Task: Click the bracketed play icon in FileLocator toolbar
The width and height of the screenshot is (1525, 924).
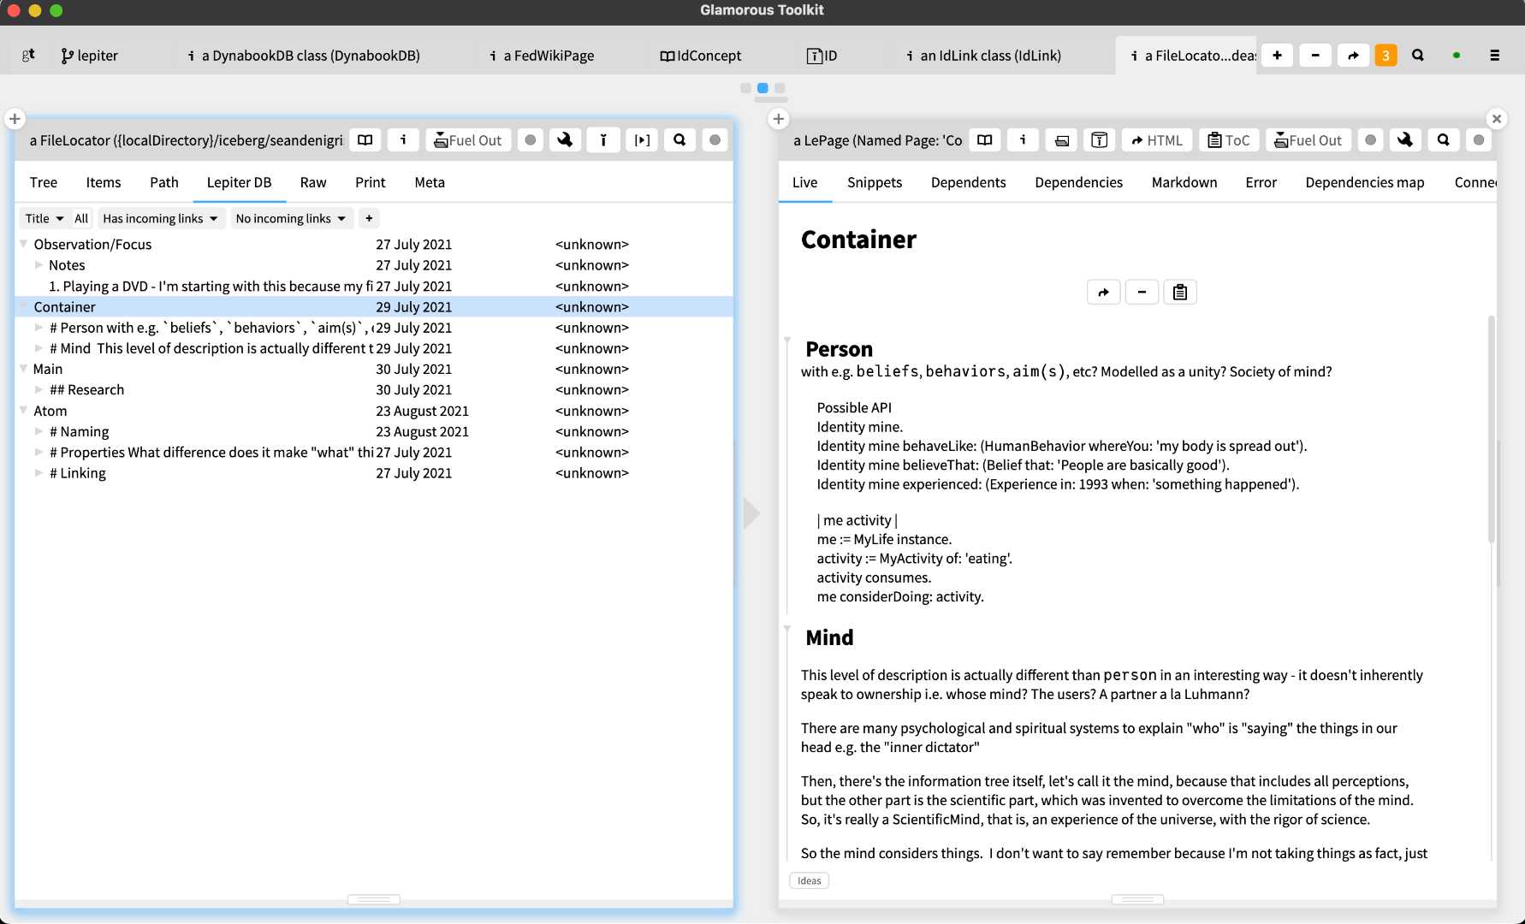Action: point(642,140)
